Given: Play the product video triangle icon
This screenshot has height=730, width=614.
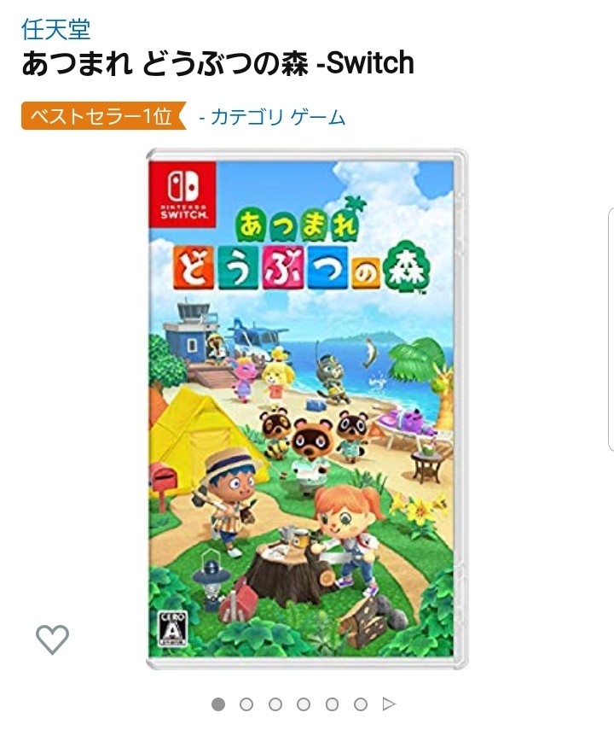Looking at the screenshot, I should [389, 704].
